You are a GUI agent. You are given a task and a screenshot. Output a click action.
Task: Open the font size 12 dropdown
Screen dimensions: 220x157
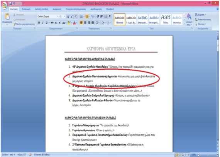tap(64, 17)
